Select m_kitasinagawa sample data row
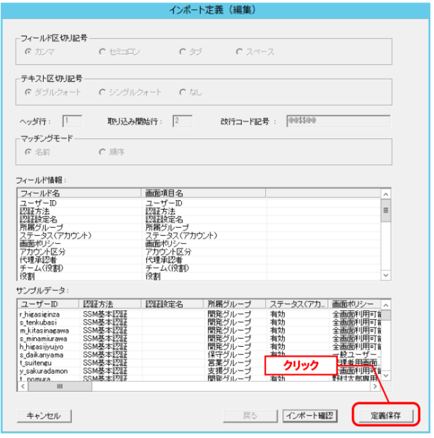 [199, 330]
